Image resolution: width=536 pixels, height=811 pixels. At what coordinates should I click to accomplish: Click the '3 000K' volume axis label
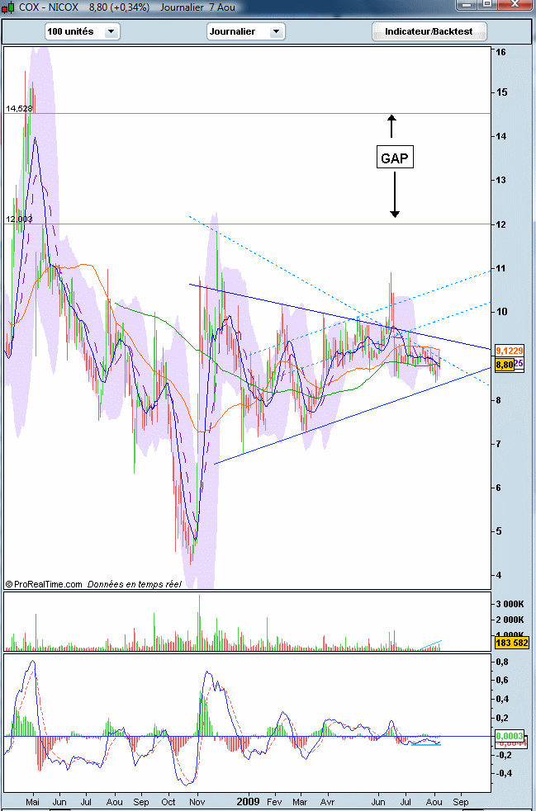[x=510, y=605]
